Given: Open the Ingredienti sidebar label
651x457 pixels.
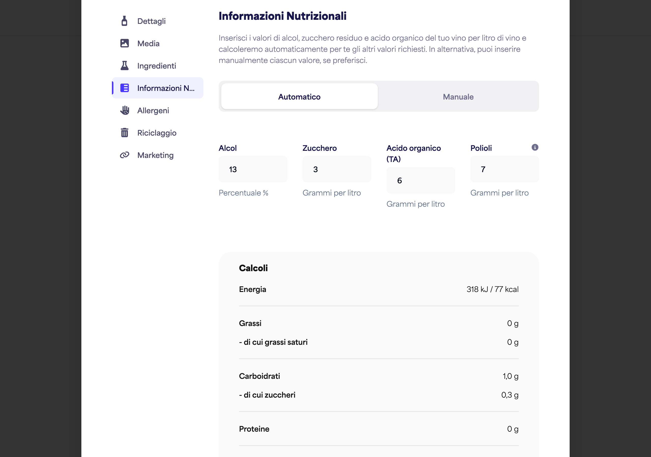Looking at the screenshot, I should coord(156,66).
